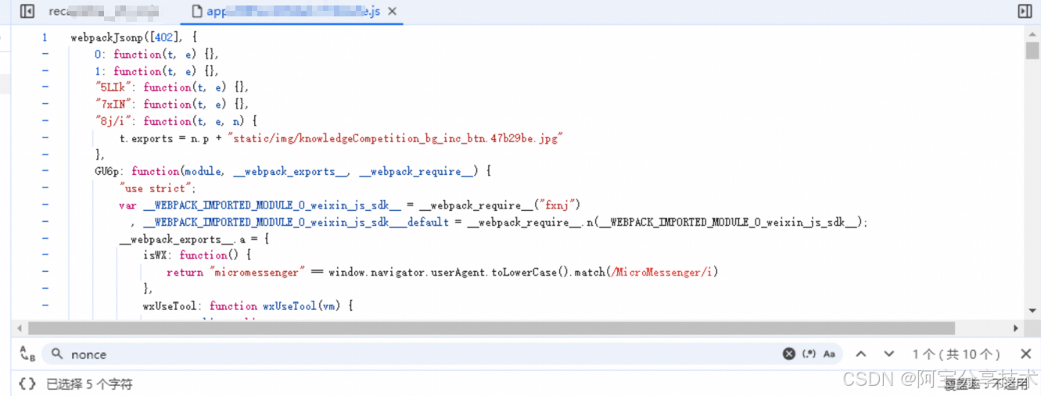The height and width of the screenshot is (396, 1041).
Task: Go to the next search match (down arrow)
Action: pyautogui.click(x=888, y=354)
